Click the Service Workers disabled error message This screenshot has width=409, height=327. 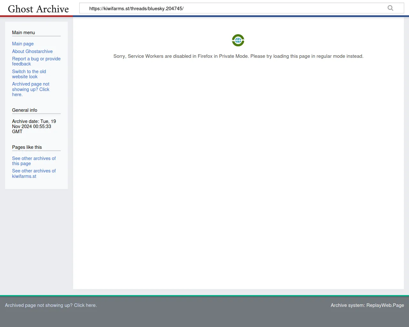tap(238, 56)
